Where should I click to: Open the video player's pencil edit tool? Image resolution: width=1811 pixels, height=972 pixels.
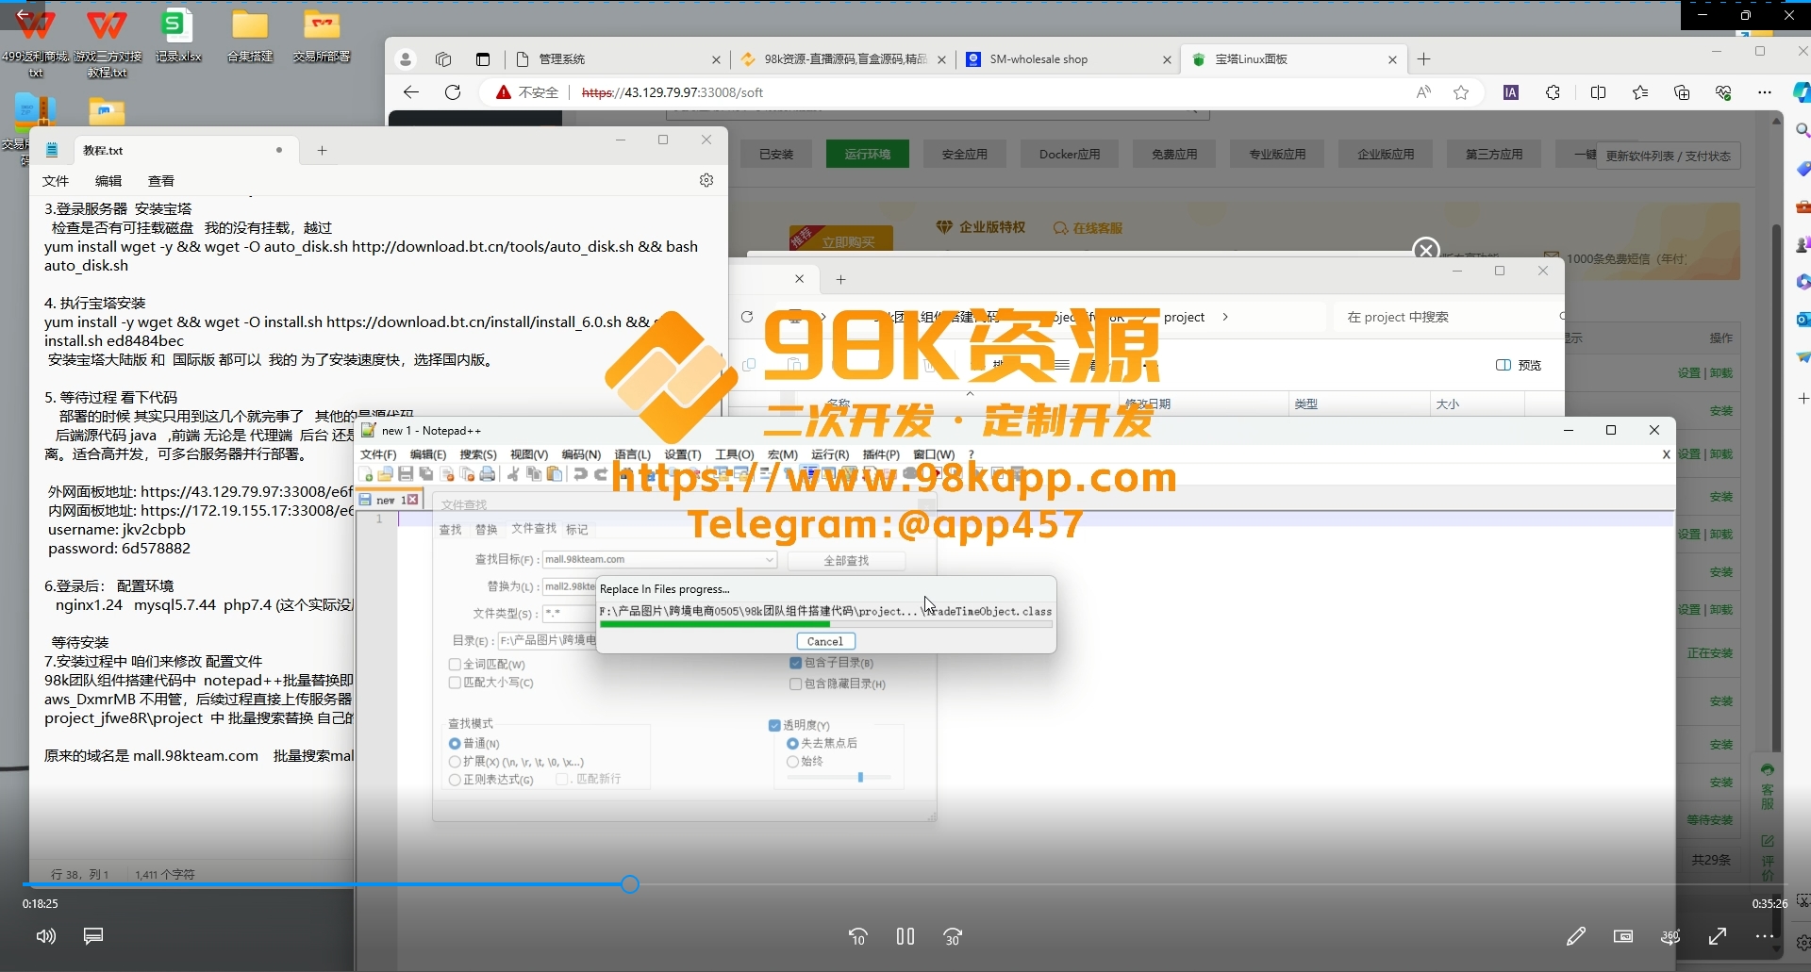tap(1576, 936)
